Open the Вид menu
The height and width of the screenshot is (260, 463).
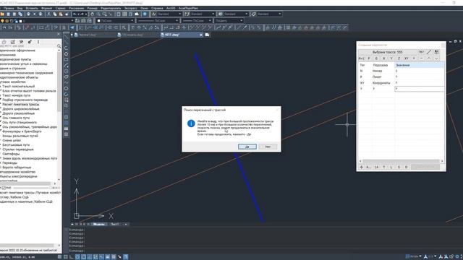[x=20, y=8]
